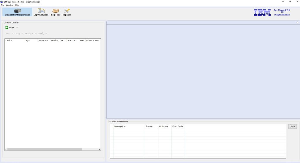
Task: Open the Test dropdown arrow
Action: pos(12,33)
